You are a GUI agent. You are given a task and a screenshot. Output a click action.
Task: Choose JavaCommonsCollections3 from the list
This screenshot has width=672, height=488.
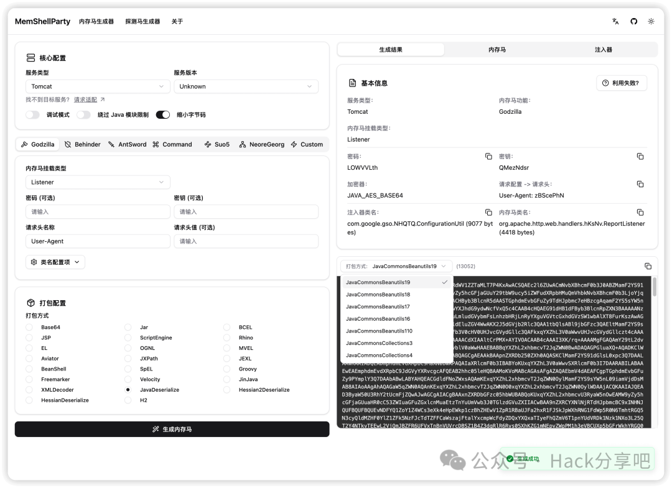click(379, 343)
